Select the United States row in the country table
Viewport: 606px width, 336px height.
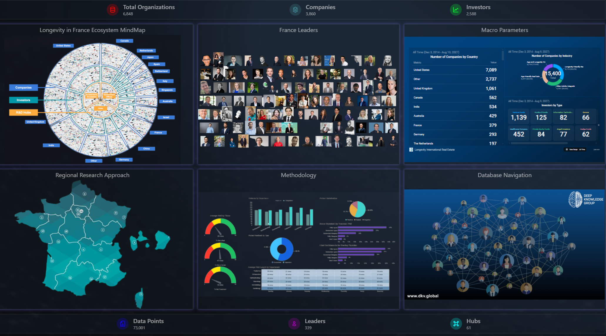coord(455,70)
